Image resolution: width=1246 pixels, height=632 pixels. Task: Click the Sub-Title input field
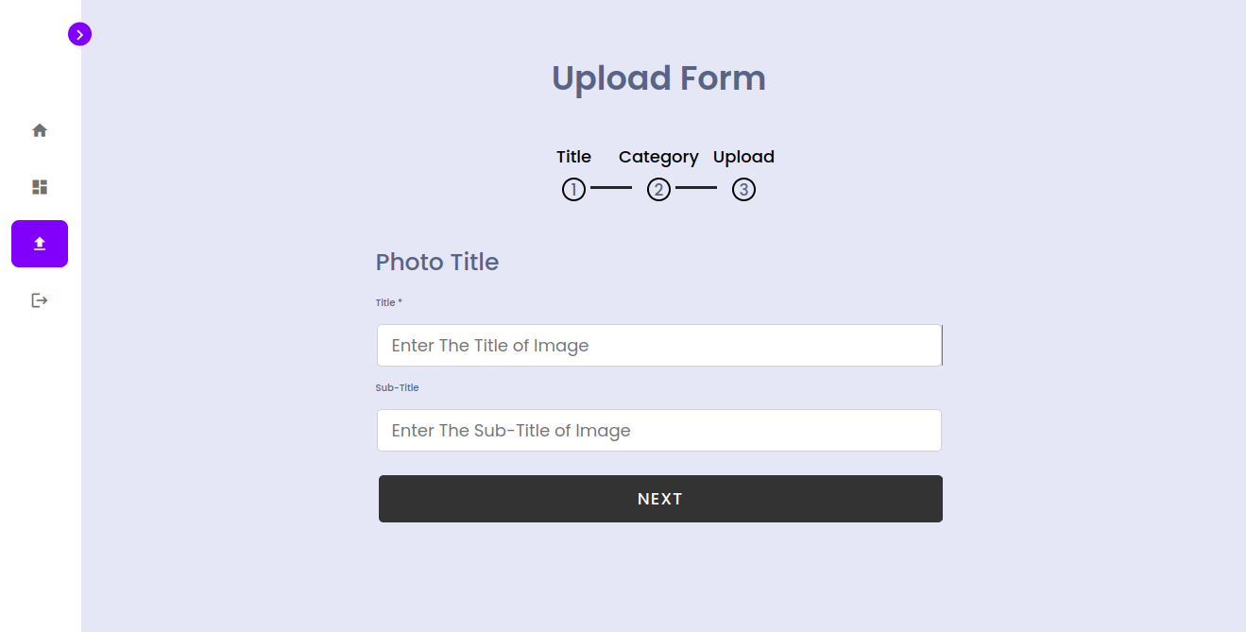[x=659, y=430]
